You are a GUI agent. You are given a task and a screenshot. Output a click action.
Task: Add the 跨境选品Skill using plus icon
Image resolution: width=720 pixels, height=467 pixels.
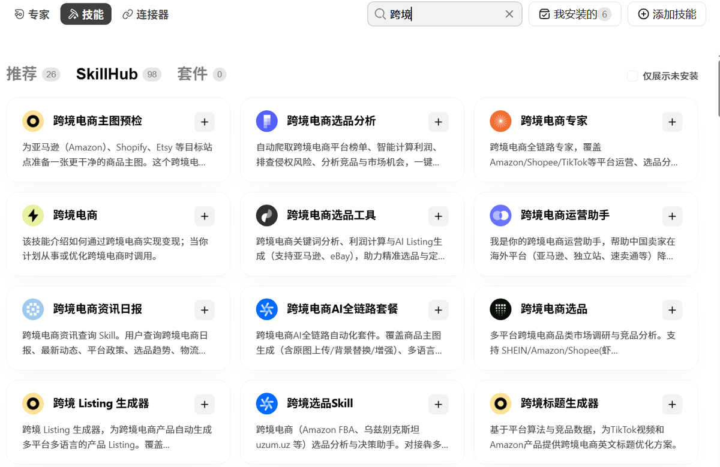point(438,404)
